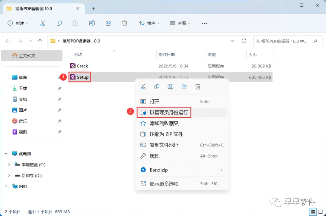Image resolution: width=326 pixels, height=216 pixels.
Task: Click the Delete icon in the context menu
Action: tap(198, 87)
